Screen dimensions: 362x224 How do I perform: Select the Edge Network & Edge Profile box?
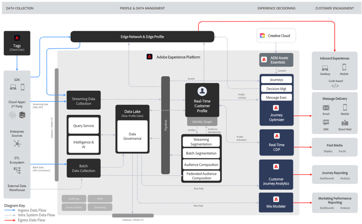tap(142, 37)
